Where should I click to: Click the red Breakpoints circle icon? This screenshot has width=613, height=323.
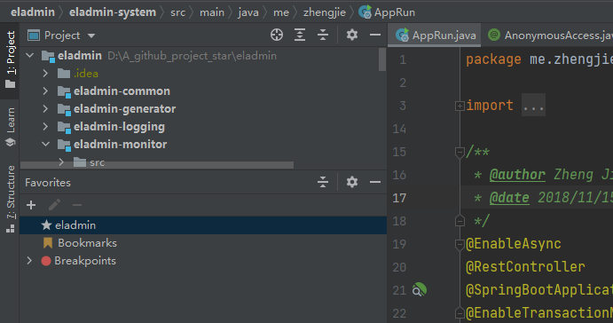pyautogui.click(x=46, y=261)
